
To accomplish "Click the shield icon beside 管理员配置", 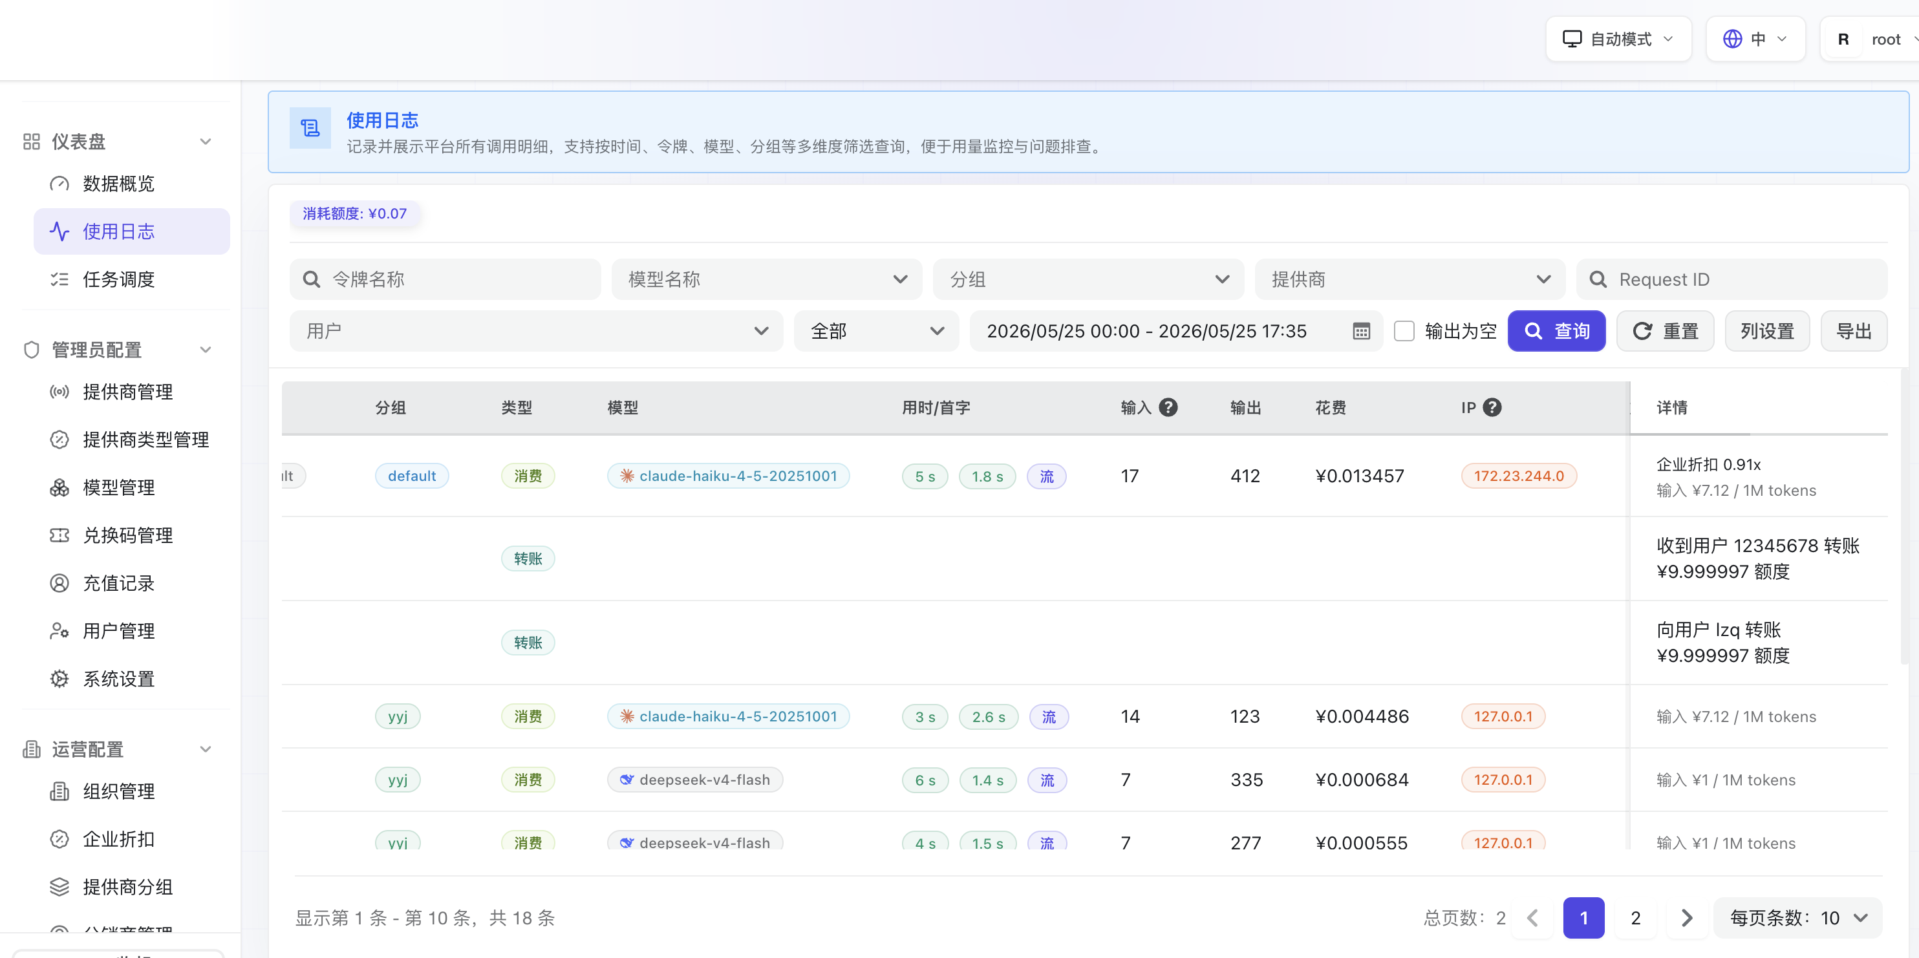I will (31, 349).
